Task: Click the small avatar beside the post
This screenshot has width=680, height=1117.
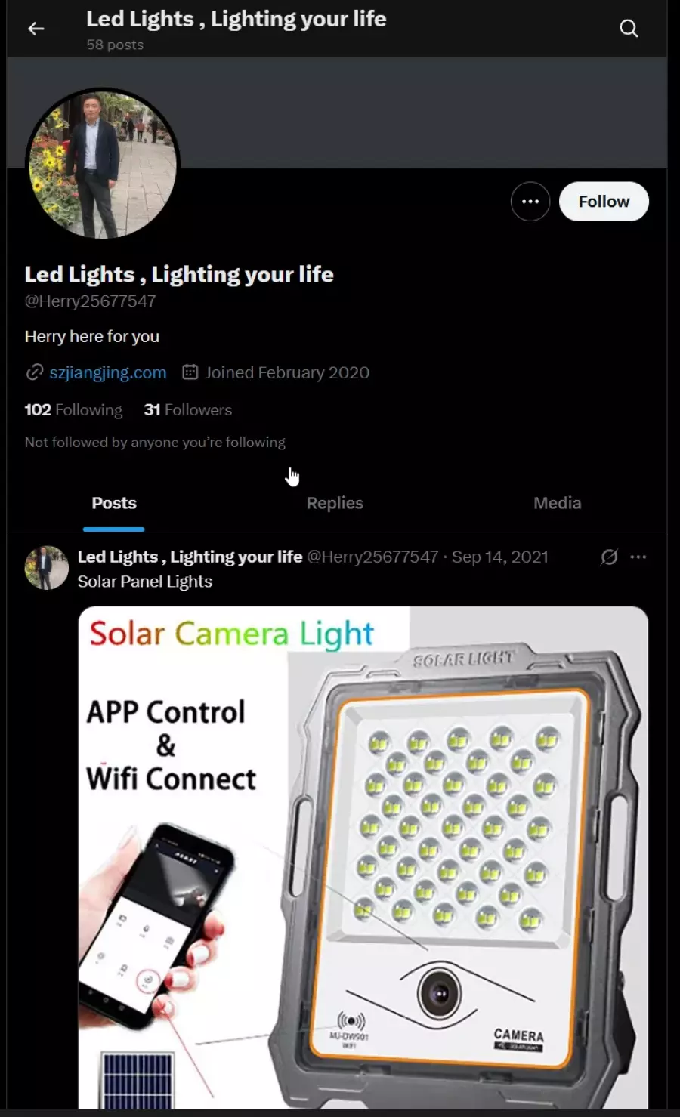Action: pos(47,568)
